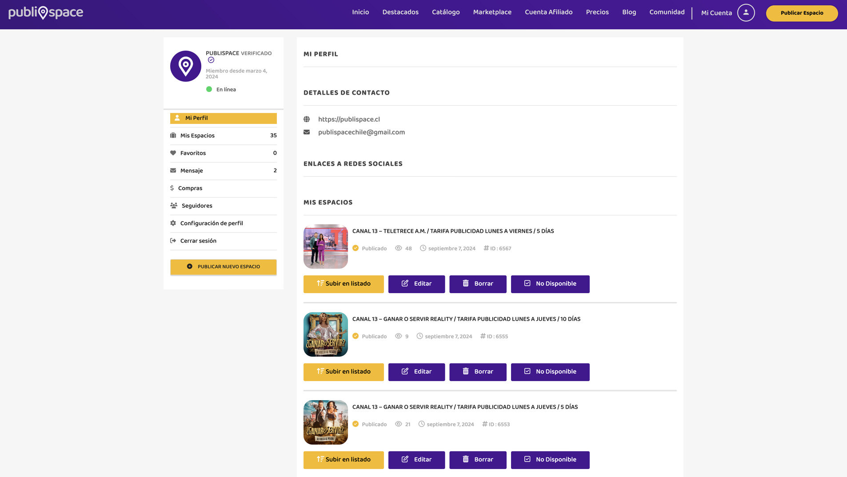This screenshot has width=847, height=477.
Task: Click Borrar for listing 6553
Action: click(478, 460)
